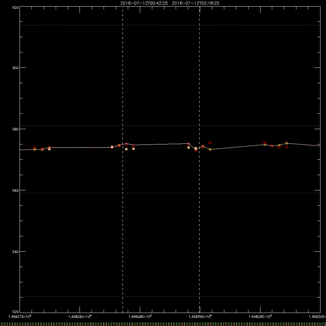
Task: Click the x-axis label 1.468275×10⁹
Action: click(20, 317)
